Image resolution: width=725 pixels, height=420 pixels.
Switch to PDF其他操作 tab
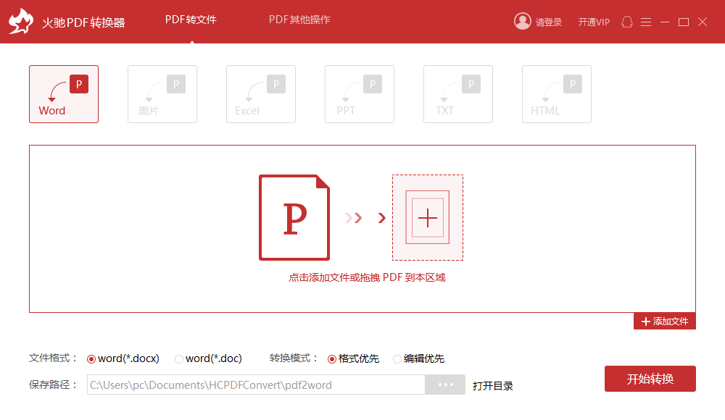point(299,20)
